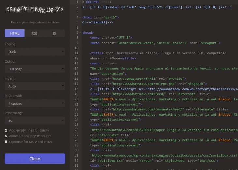Image resolution: width=238 pixels, height=170 pixels.
Task: Click the paper-llega-a-la-version URL on line 26
Action: pyautogui.click(x=164, y=130)
